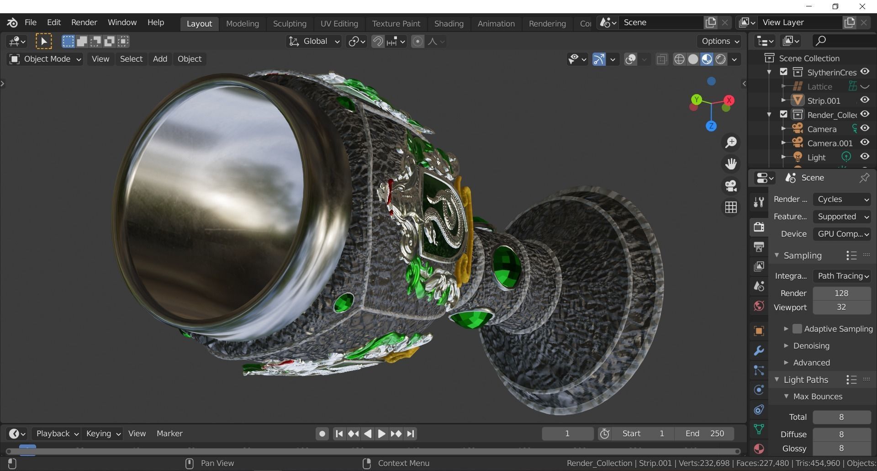877x471 pixels.
Task: Click the viewport zoom magnifier gizmo
Action: 731,143
